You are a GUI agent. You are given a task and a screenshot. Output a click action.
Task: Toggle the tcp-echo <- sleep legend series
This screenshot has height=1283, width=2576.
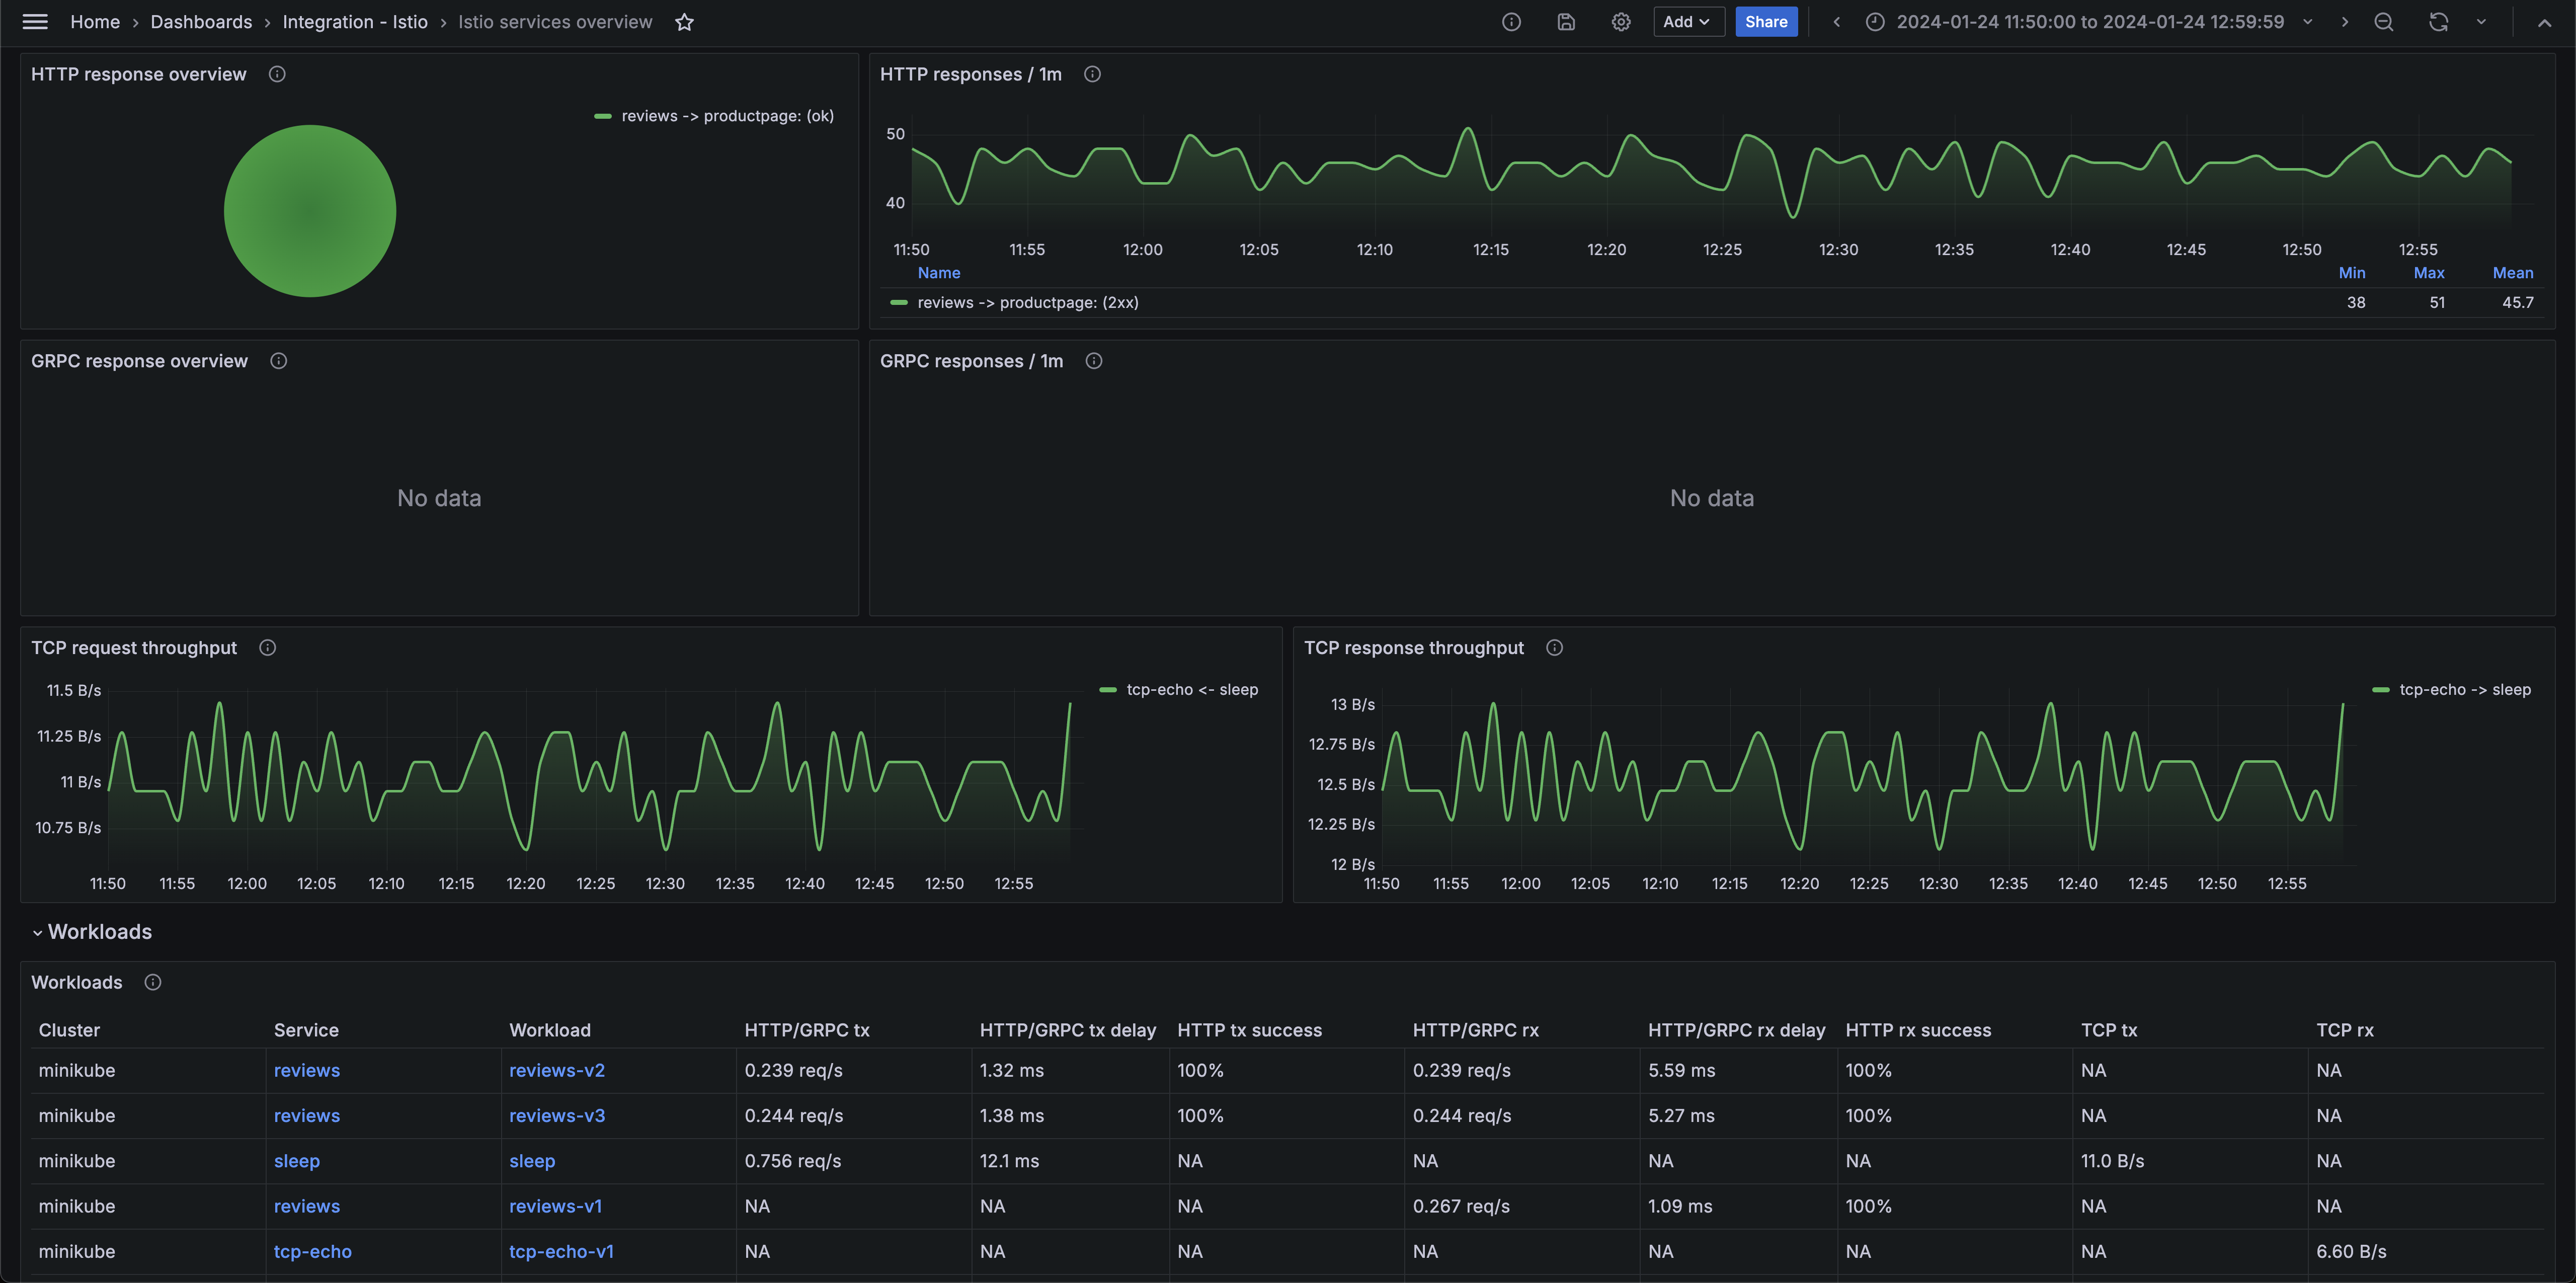[1191, 690]
